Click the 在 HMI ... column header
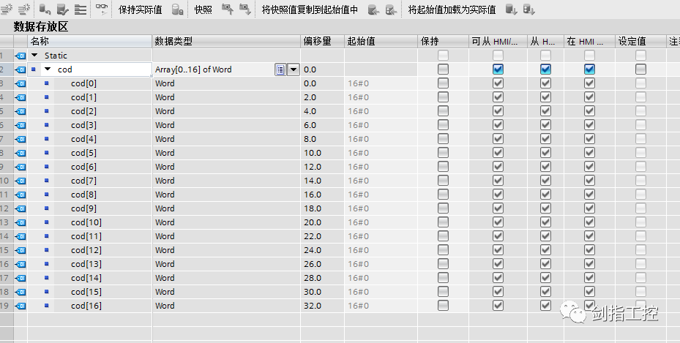Image resolution: width=680 pixels, height=343 pixels. pos(589,42)
